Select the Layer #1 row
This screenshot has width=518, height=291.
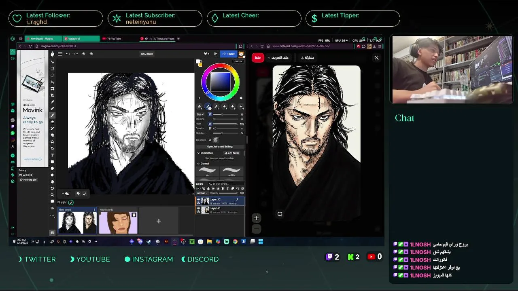(221, 210)
